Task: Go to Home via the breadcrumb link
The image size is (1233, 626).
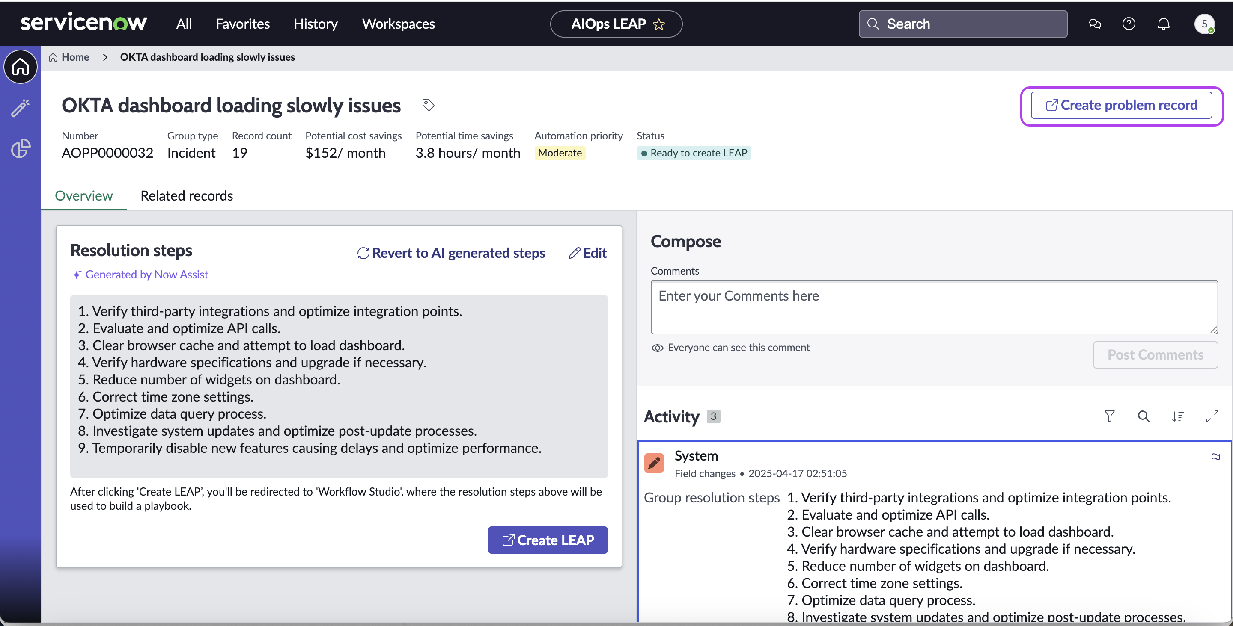Action: click(75, 57)
